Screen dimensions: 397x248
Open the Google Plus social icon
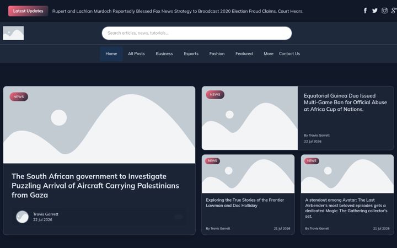click(x=394, y=10)
